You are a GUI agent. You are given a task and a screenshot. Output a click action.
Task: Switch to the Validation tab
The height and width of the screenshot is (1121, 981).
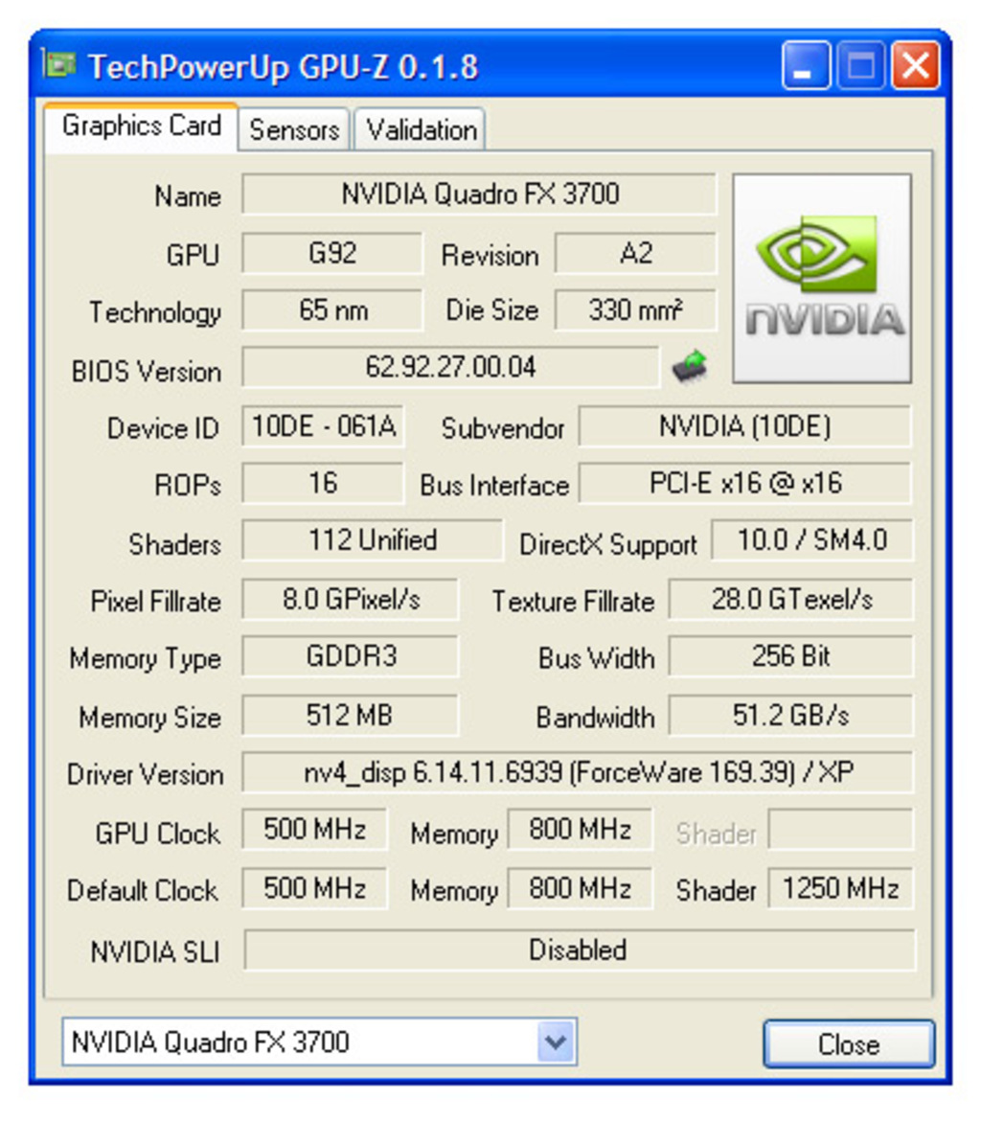point(421,129)
